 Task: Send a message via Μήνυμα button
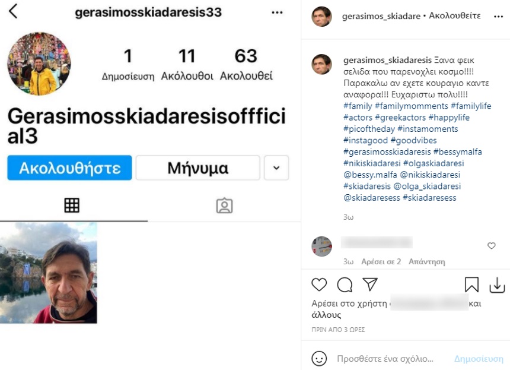(197, 167)
